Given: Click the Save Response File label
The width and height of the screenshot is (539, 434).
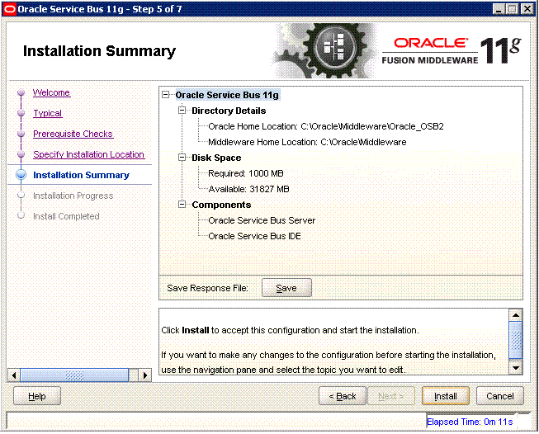Looking at the screenshot, I should 207,288.
